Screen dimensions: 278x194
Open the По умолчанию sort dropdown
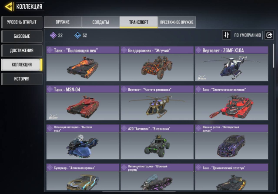pos(247,35)
